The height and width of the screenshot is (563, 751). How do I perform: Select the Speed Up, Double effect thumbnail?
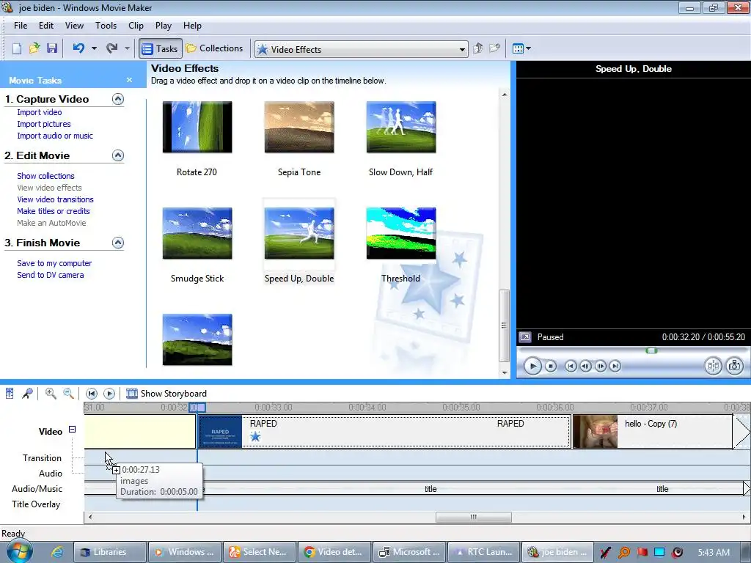click(x=299, y=234)
